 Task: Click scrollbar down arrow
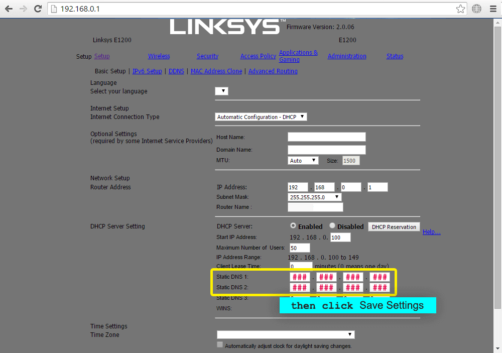(x=497, y=349)
